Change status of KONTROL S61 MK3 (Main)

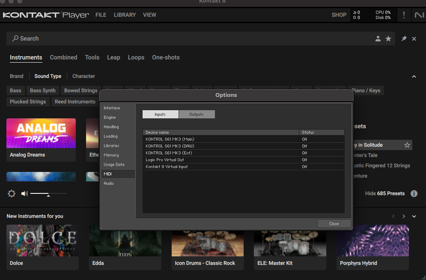304,139
